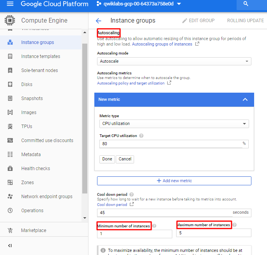Open the Autoscaling mode dropdown

tap(174, 61)
